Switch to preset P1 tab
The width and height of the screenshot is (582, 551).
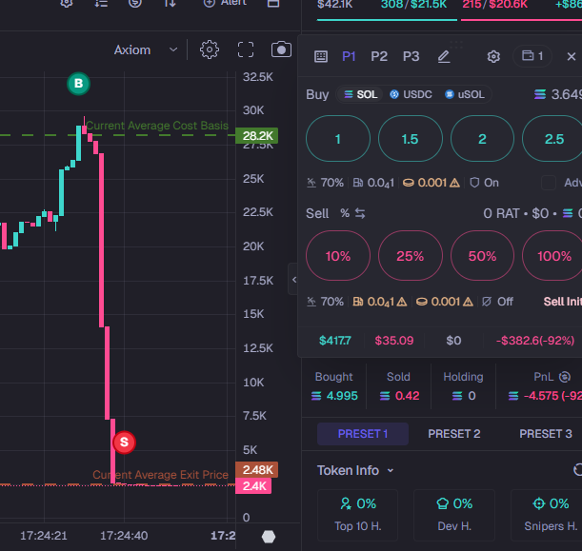point(349,57)
